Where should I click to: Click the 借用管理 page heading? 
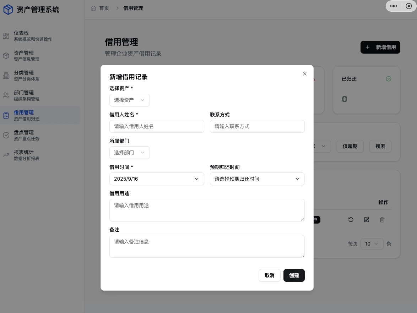[x=121, y=42]
